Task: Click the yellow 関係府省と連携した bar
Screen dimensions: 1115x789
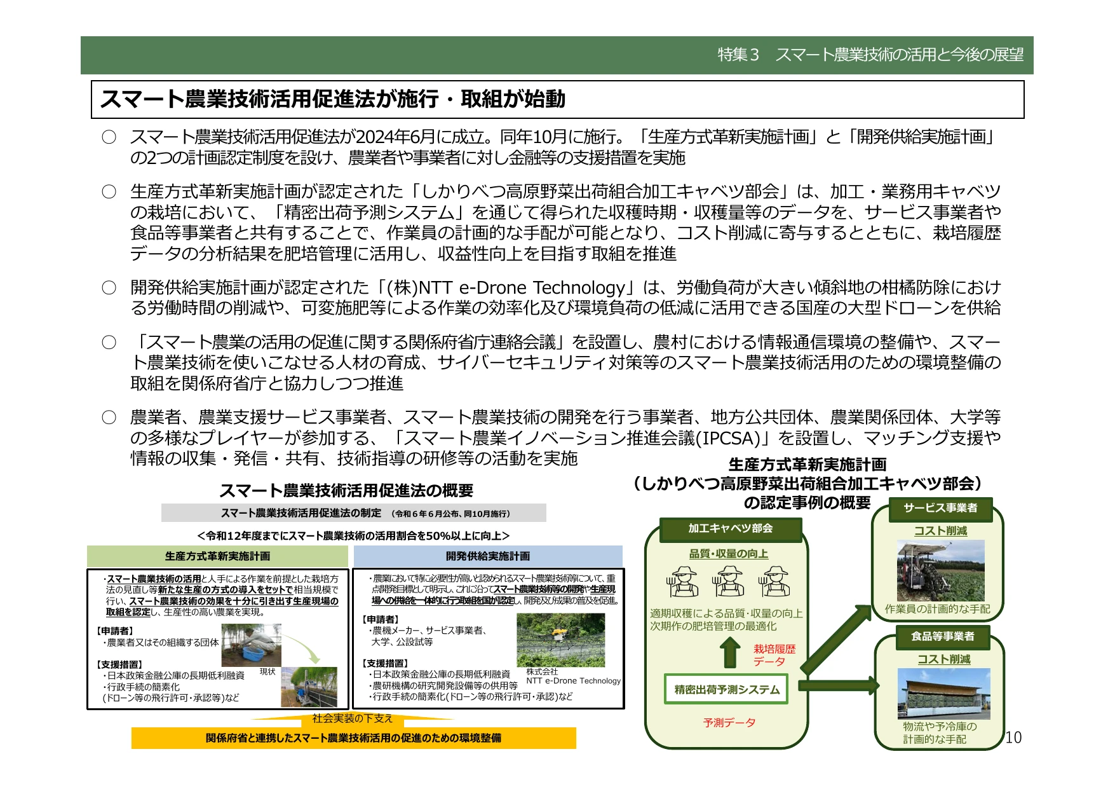Action: click(353, 738)
